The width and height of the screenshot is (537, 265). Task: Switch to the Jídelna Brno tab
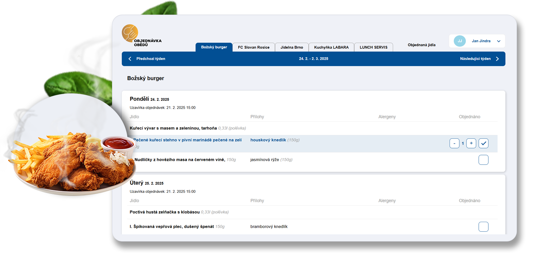(x=292, y=47)
